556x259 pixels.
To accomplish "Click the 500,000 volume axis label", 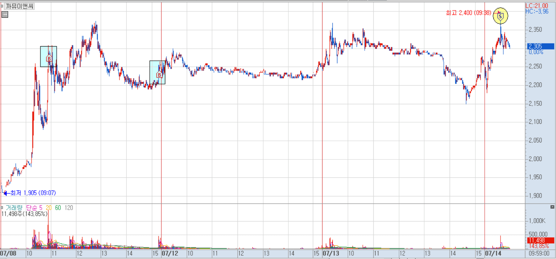I will point(538,234).
